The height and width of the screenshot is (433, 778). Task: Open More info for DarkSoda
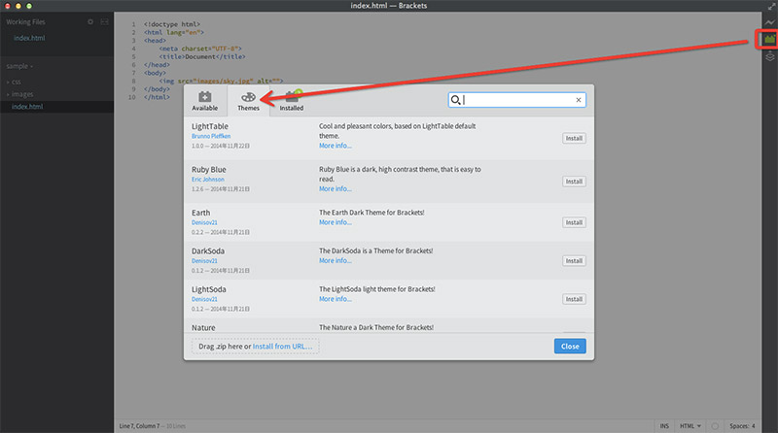click(x=336, y=260)
